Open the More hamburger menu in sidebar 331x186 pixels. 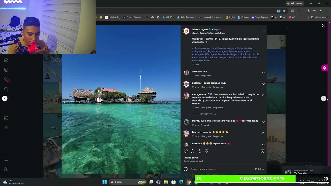6,159
